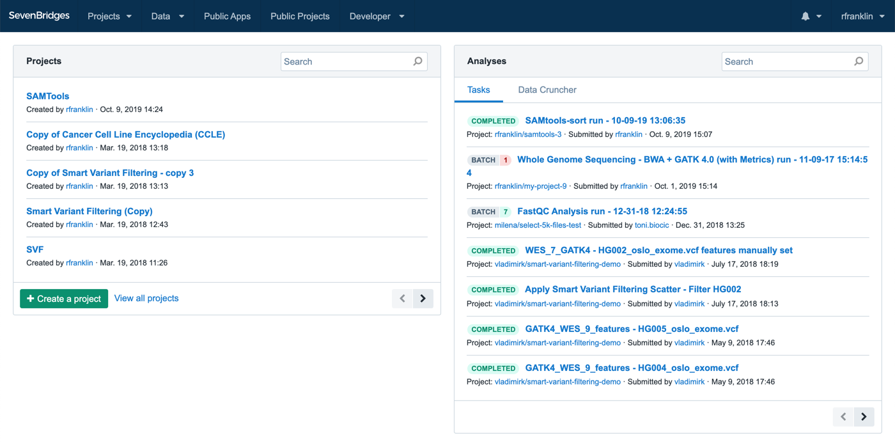895x442 pixels.
Task: Click the red batch count 1 badge
Action: [505, 160]
